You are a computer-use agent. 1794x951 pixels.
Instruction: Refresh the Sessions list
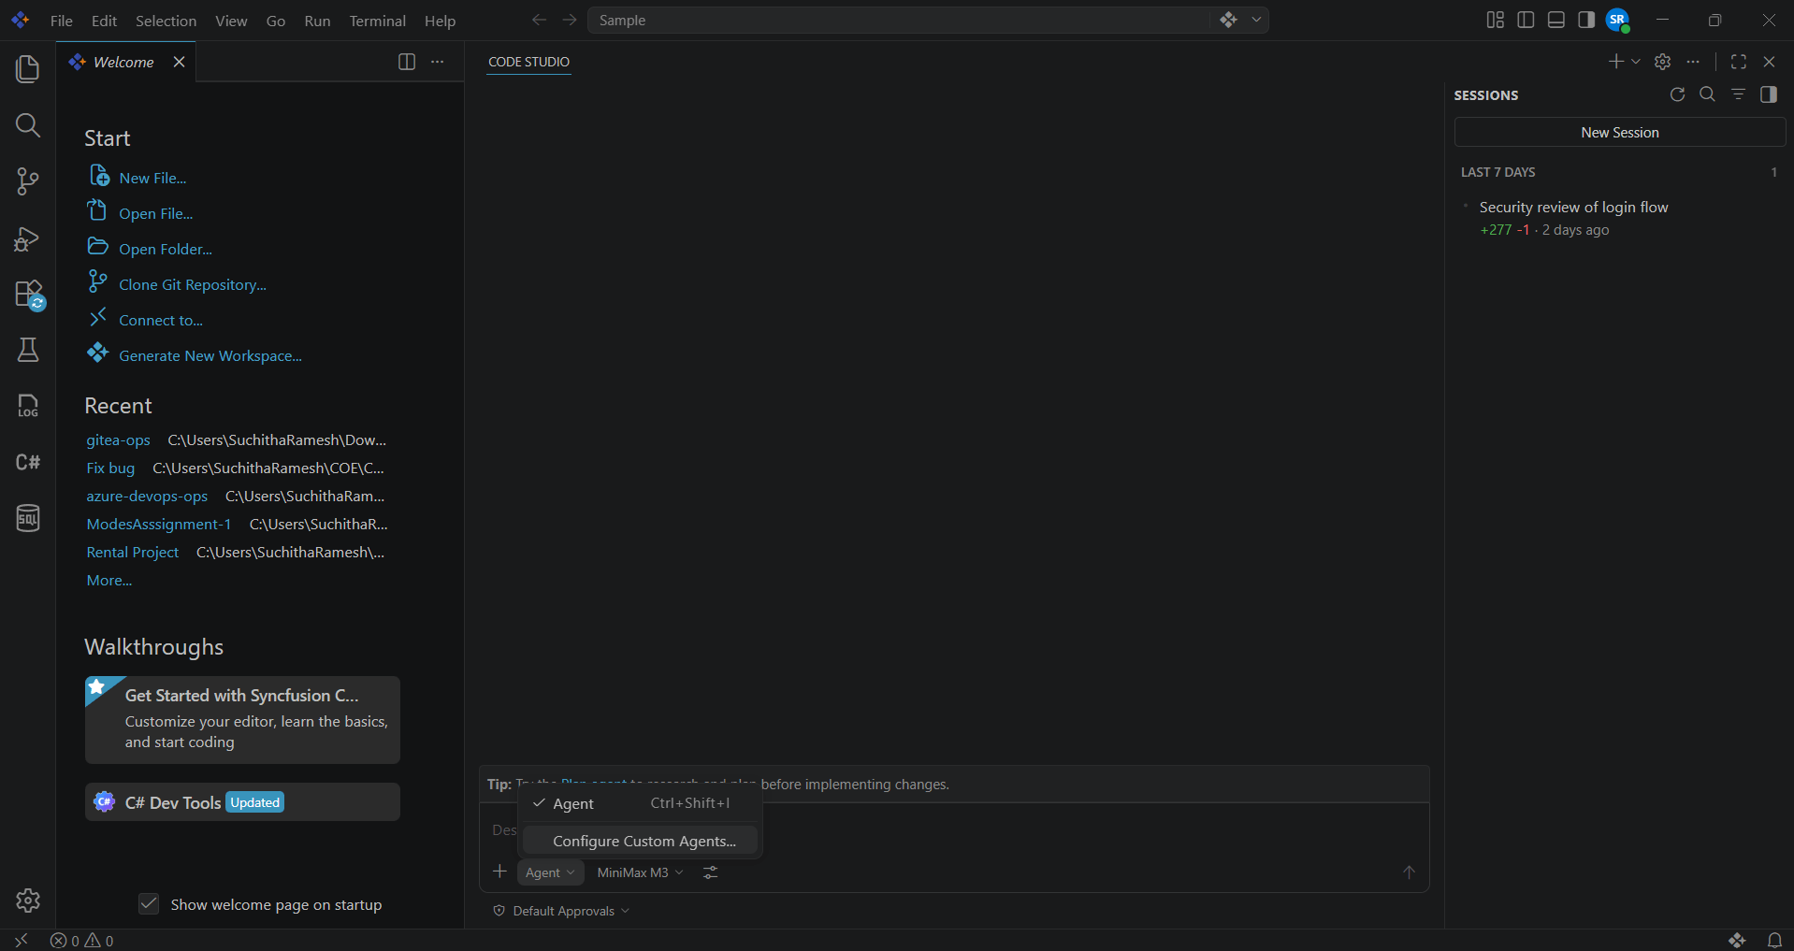pyautogui.click(x=1677, y=94)
